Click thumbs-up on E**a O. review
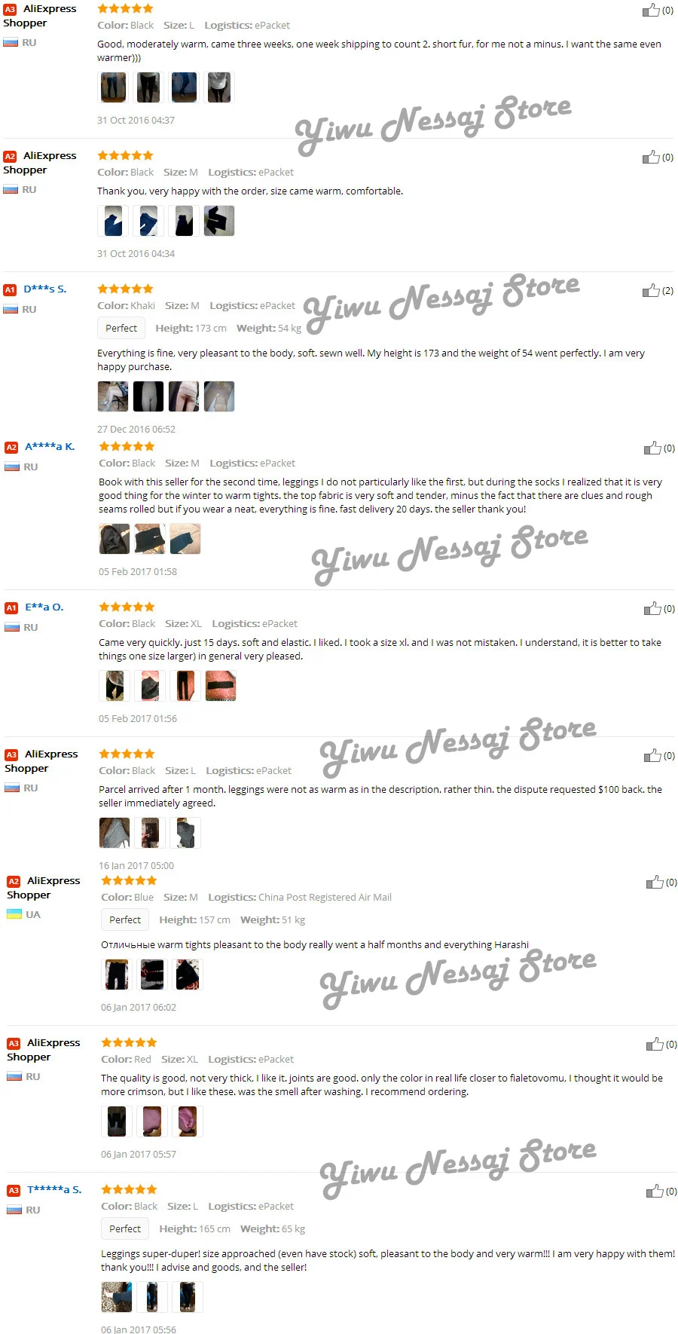Image resolution: width=678 pixels, height=1334 pixels. 652,609
